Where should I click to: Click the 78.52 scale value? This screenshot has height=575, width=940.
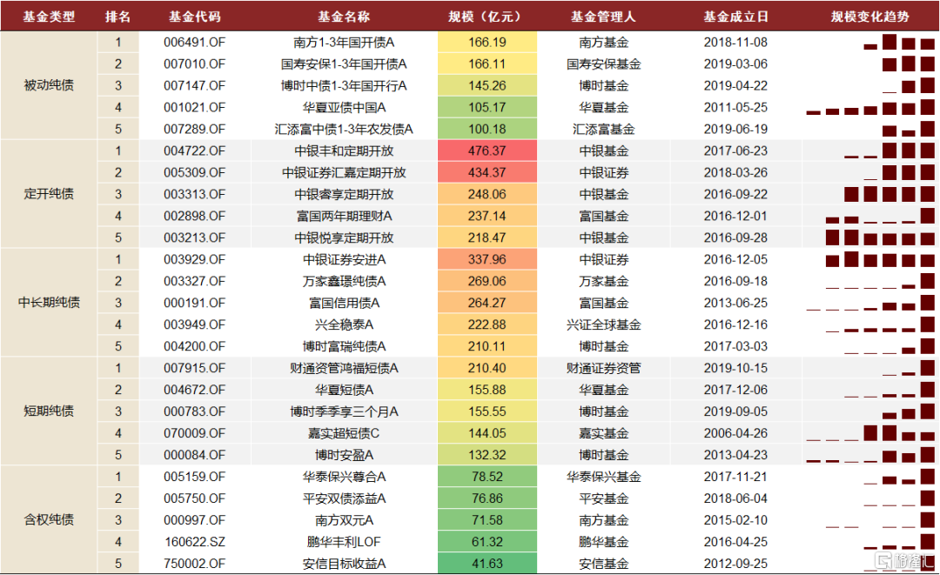tap(487, 477)
